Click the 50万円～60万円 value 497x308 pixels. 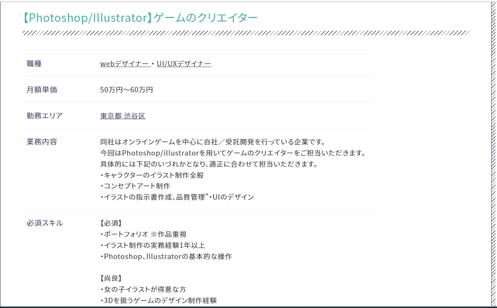(x=127, y=90)
